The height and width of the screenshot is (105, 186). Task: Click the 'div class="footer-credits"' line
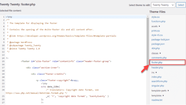(49, 74)
